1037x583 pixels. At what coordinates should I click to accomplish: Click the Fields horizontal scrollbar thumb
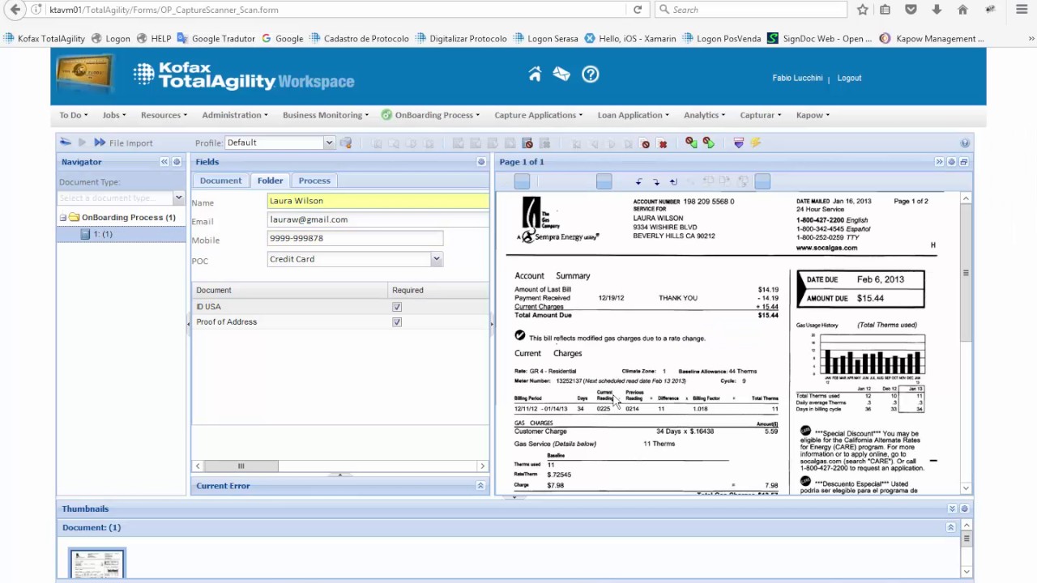click(241, 466)
